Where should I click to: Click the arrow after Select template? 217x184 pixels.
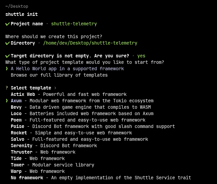[56, 88]
